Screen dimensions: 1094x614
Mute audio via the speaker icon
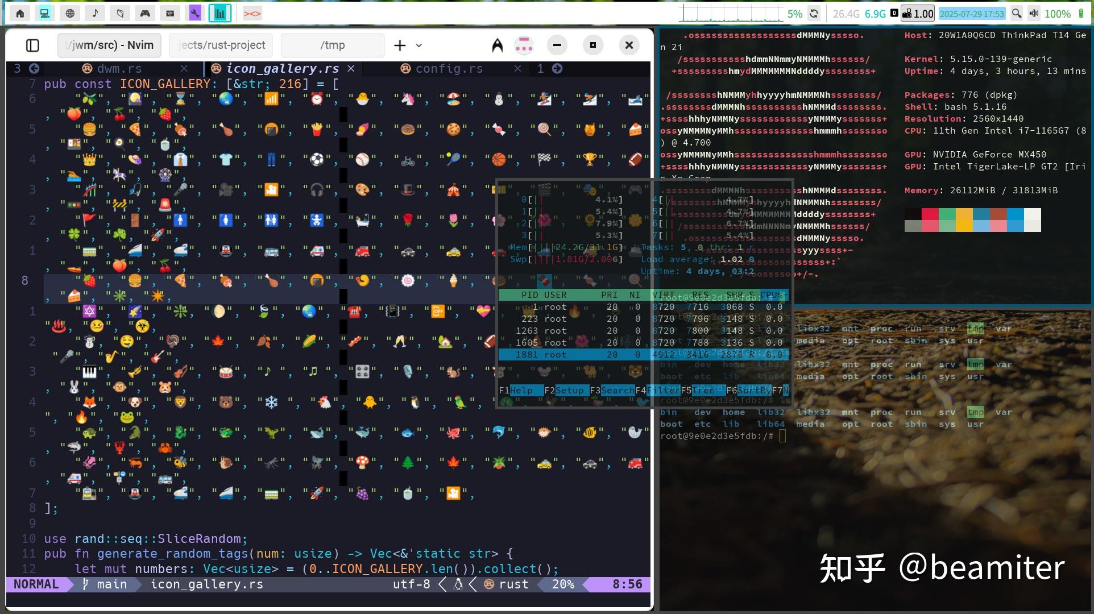pyautogui.click(x=1034, y=13)
